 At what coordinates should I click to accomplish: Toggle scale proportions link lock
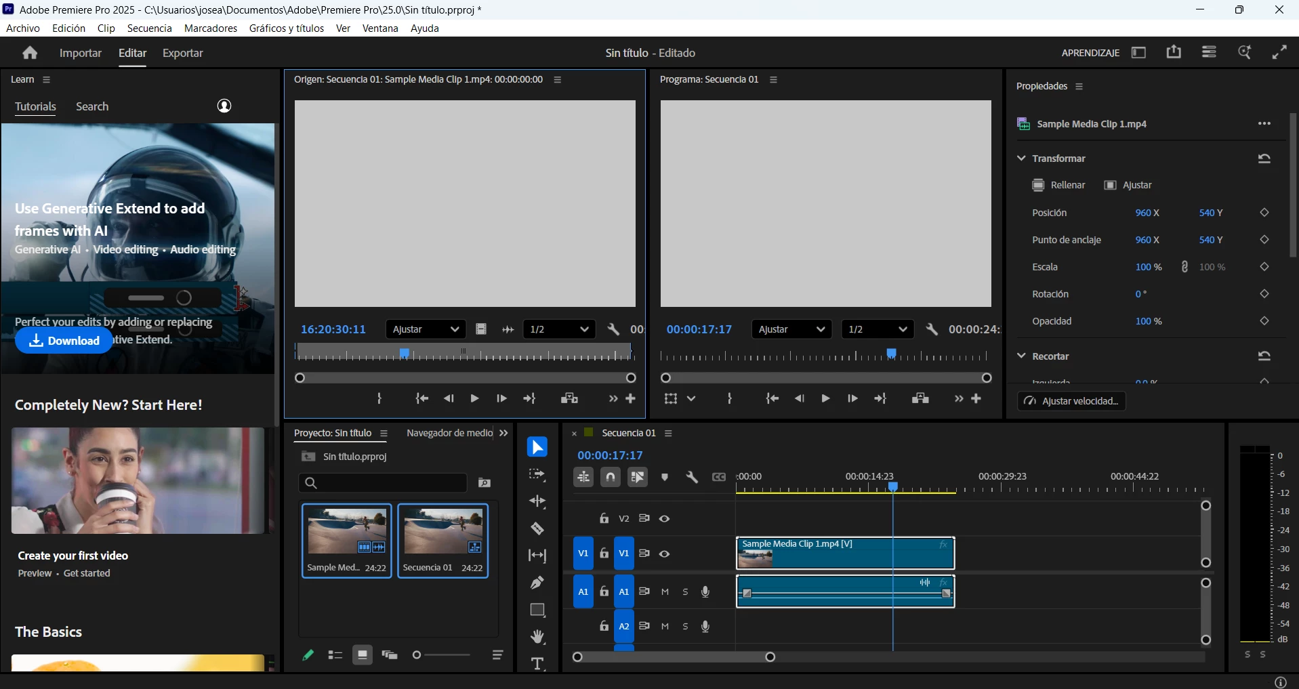pyautogui.click(x=1184, y=267)
